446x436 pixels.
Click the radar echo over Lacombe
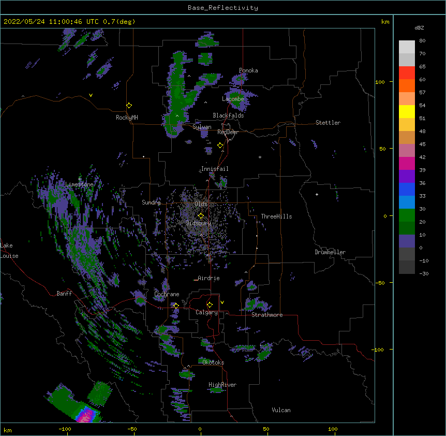[239, 99]
